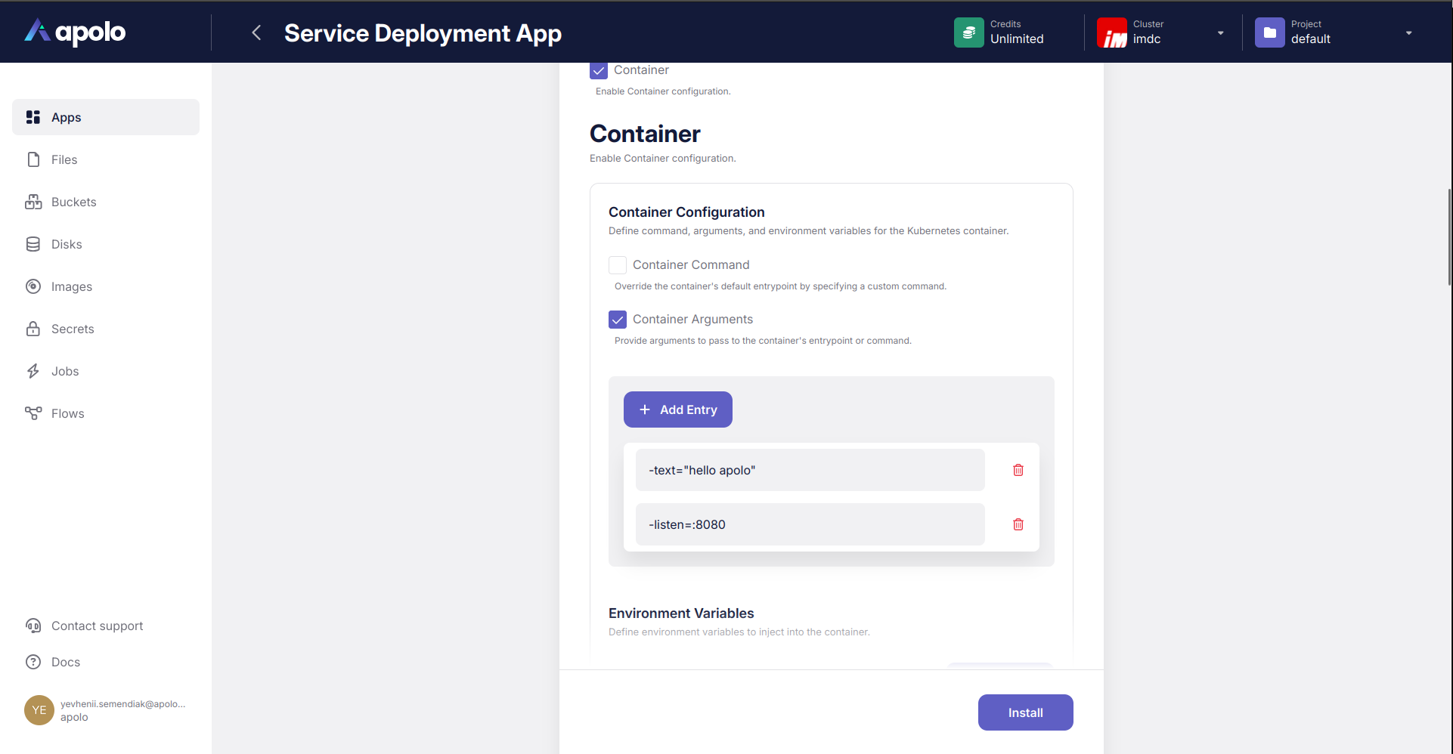Click the Add Entry button

(x=677, y=409)
